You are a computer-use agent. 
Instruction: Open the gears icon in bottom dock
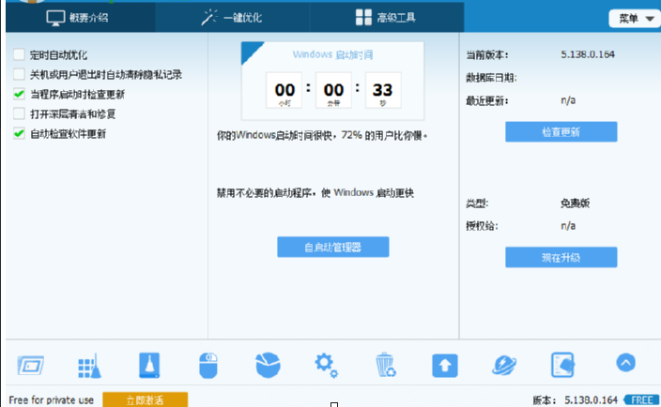point(327,366)
